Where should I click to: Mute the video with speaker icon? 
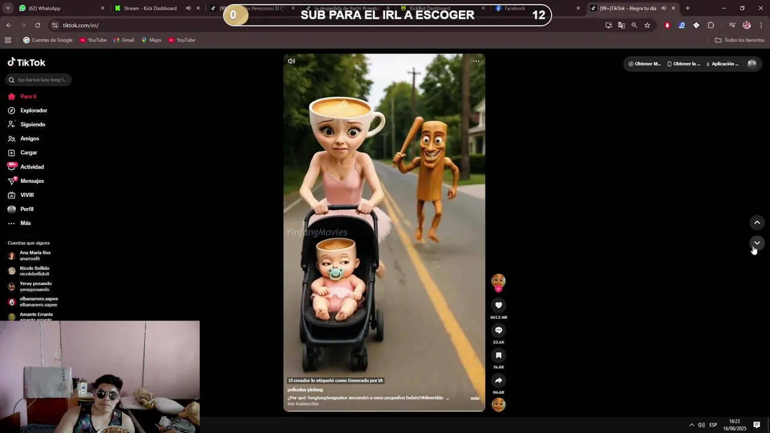[291, 61]
